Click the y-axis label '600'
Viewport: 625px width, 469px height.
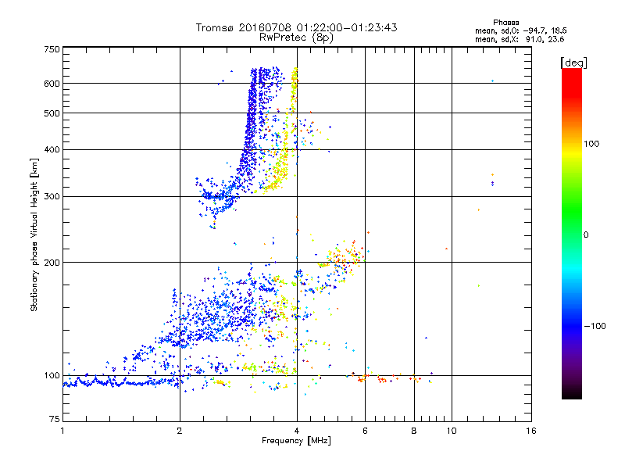(x=52, y=84)
